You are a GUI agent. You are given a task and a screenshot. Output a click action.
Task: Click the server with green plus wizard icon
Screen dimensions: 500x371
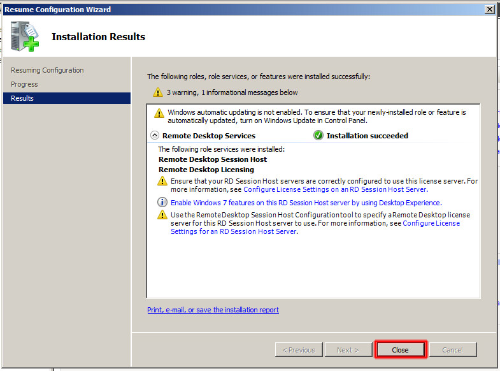(25, 36)
